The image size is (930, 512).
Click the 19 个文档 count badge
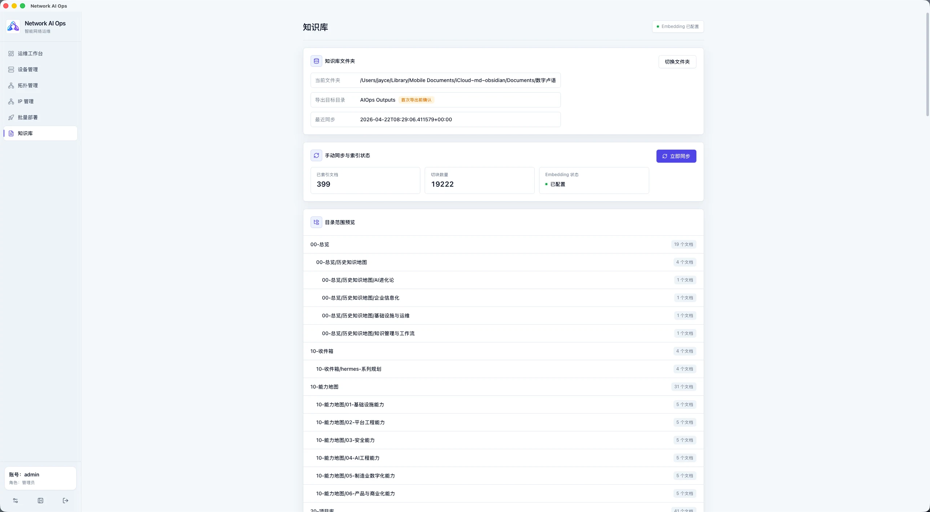click(683, 244)
